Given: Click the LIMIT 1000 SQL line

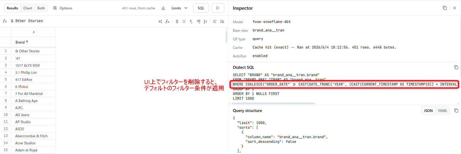Looking at the screenshot, I should 243,98.
